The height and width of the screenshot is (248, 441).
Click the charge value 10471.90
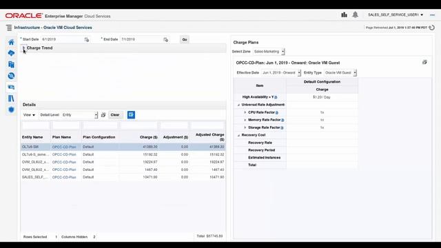pyautogui.click(x=150, y=177)
